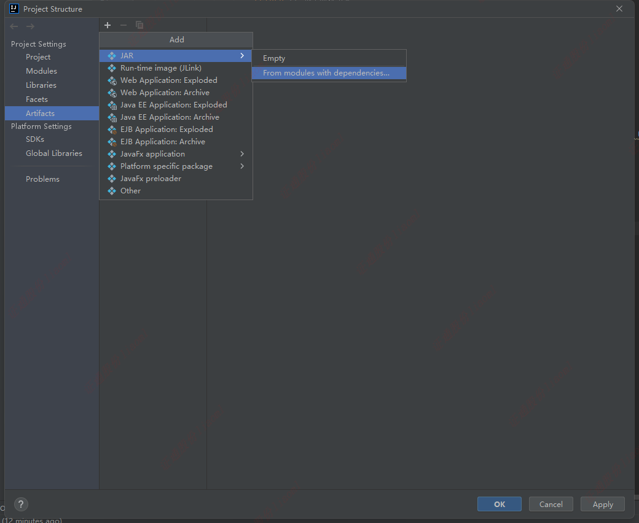Screen dimensions: 639x523
Task: Click the JAR artifact diamond icon
Action: coord(112,56)
